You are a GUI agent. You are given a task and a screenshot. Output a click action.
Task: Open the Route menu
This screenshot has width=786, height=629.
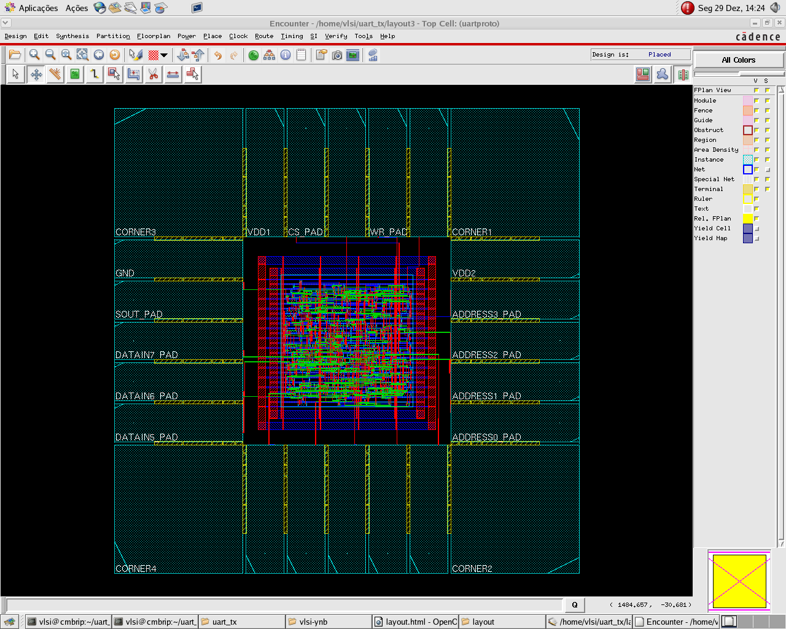coord(264,36)
